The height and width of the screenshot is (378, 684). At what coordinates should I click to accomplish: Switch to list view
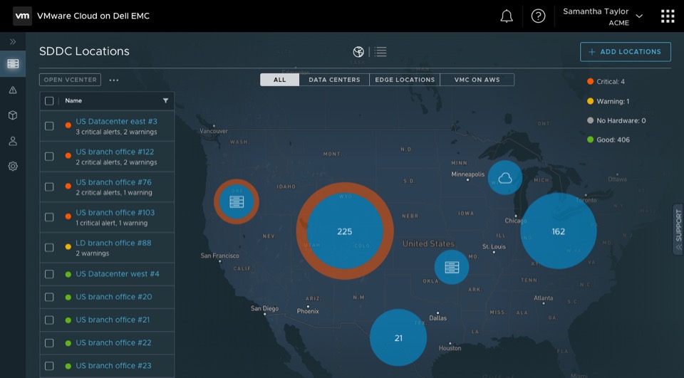(x=380, y=52)
